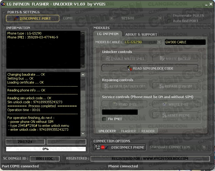215x171 pixels.
Task: Click the lock icon on Enable Write IMEI
Action: pyautogui.click(x=108, y=59)
